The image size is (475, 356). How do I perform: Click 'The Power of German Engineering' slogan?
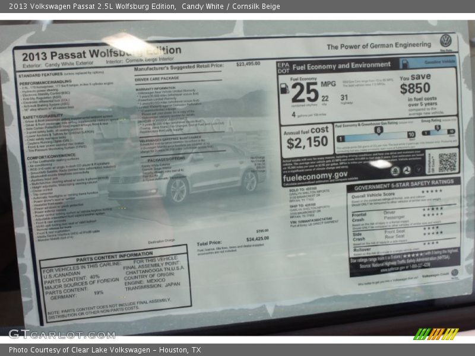[379, 46]
